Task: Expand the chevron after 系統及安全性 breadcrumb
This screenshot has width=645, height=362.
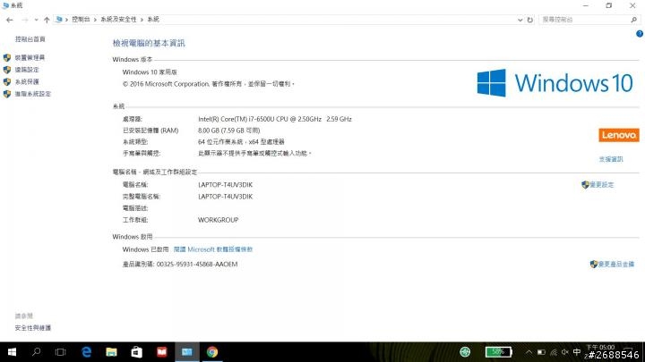Action: 142,20
